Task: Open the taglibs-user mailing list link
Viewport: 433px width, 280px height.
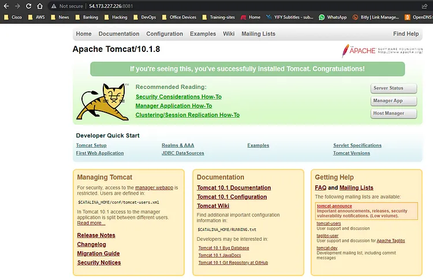Action: coord(327,236)
